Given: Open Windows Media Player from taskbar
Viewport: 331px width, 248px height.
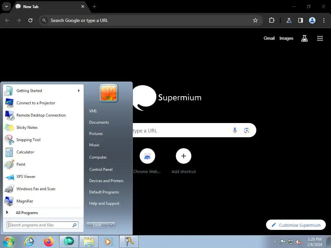Looking at the screenshot, I should [x=109, y=242].
